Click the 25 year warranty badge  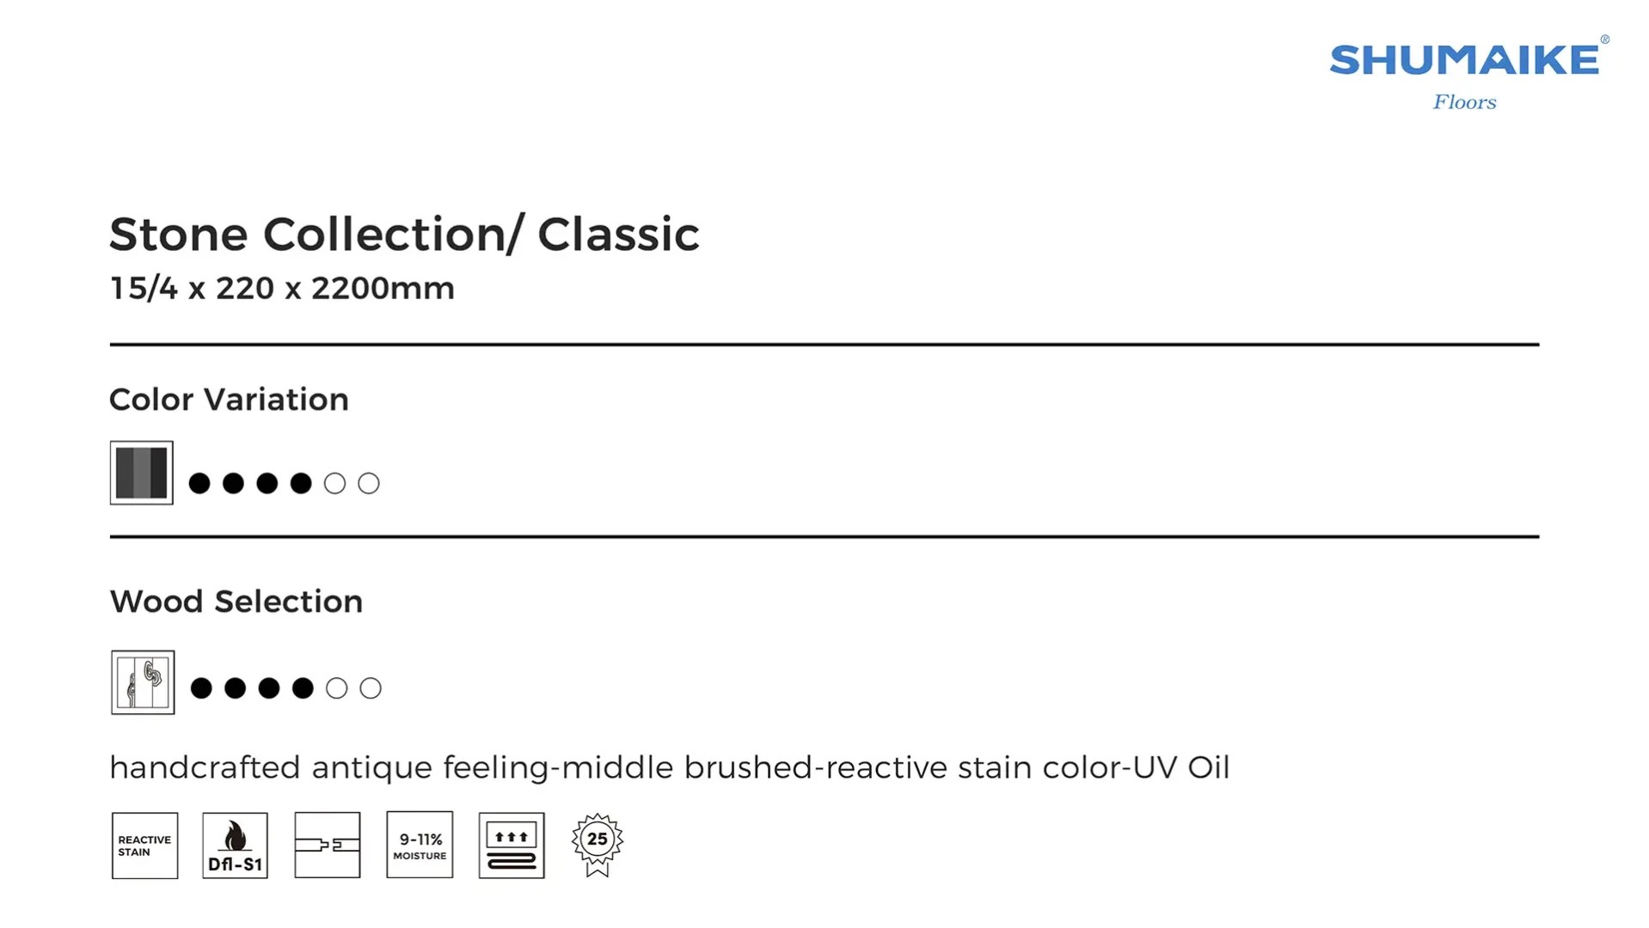click(598, 844)
